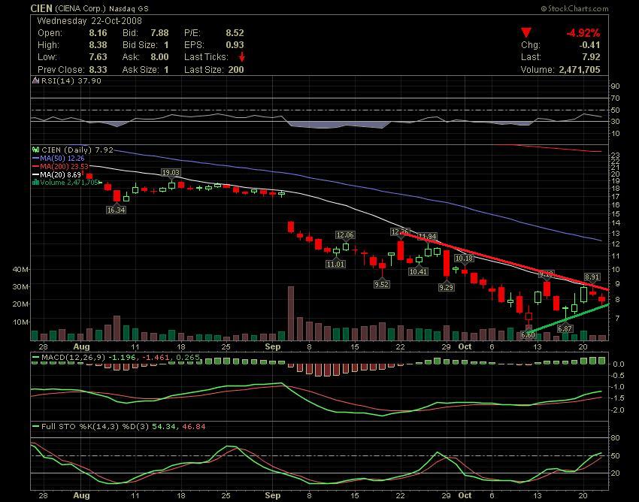Click the P/E value 8.52
Viewport: 639px width, 502px height.
(x=235, y=33)
